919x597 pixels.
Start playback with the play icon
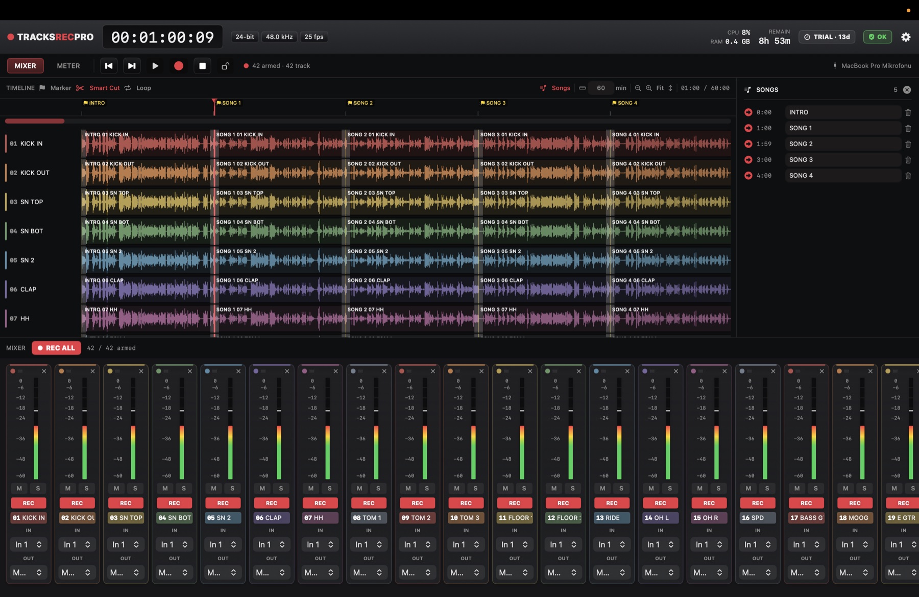[155, 66]
